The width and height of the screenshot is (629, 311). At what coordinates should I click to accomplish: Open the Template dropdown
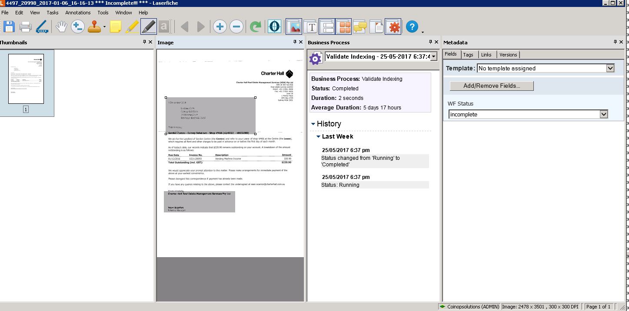[x=610, y=68]
